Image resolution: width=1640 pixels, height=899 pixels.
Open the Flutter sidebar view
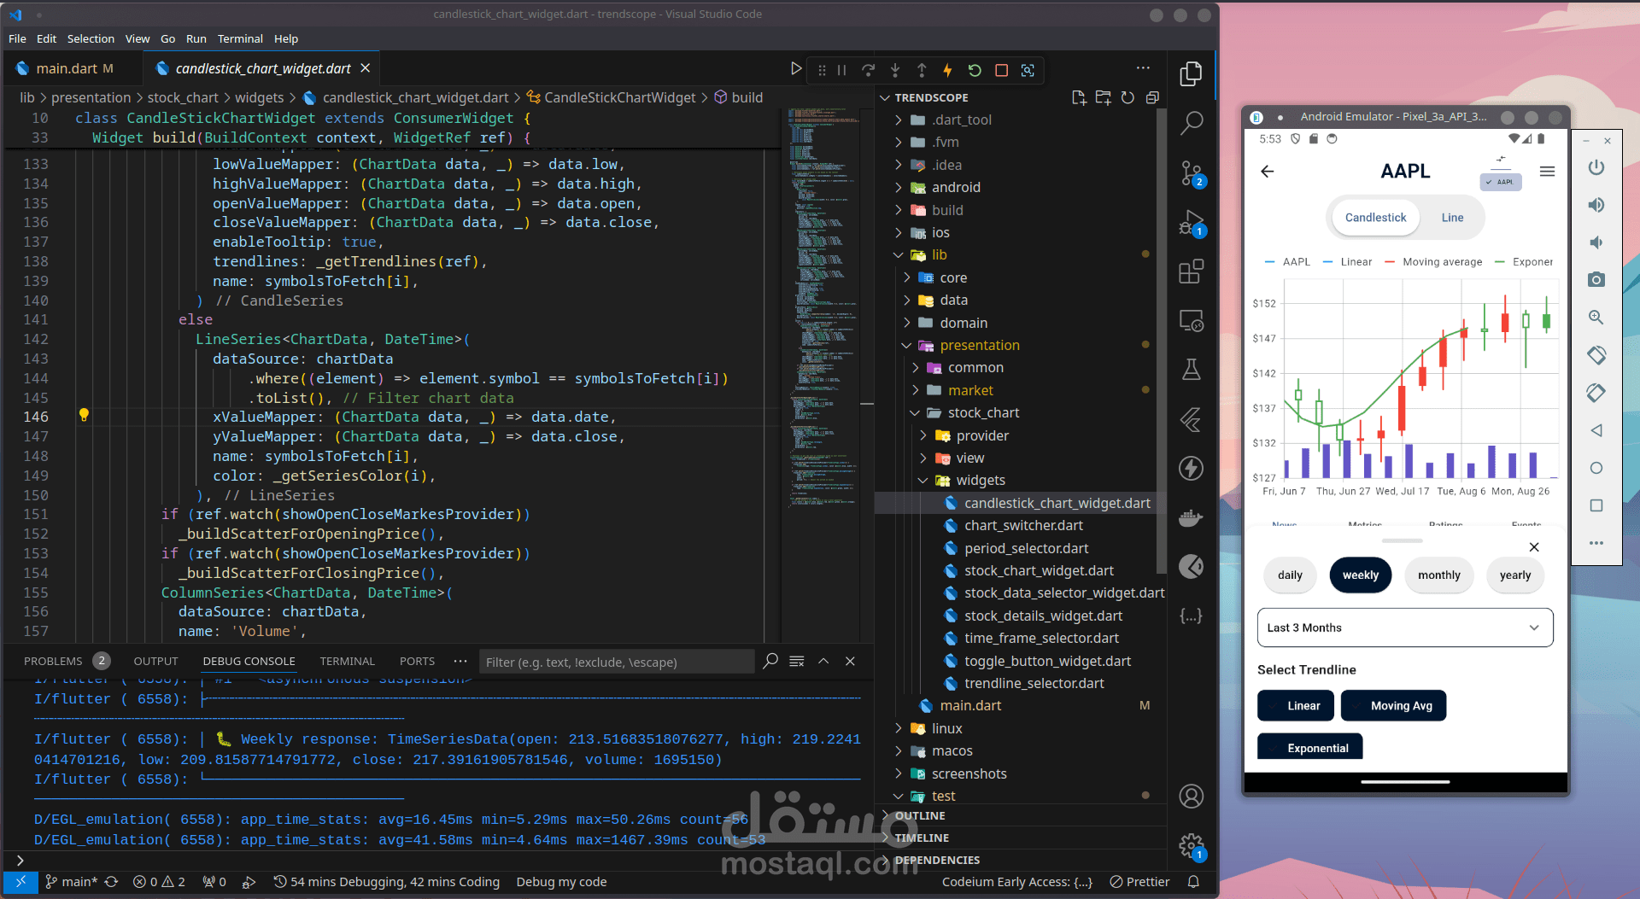[1191, 419]
